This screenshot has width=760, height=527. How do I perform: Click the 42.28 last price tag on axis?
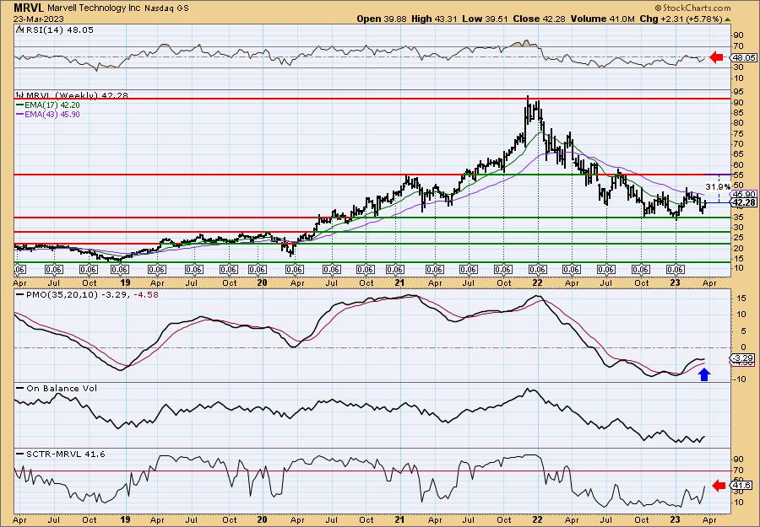click(x=745, y=202)
